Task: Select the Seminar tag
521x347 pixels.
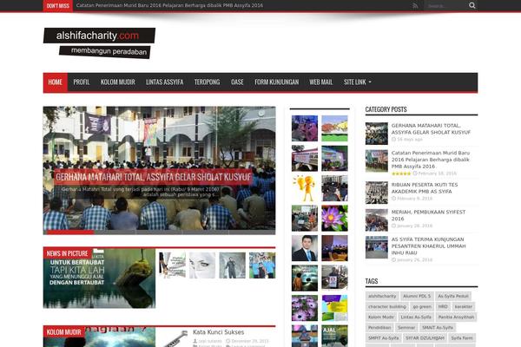Action: (406, 328)
